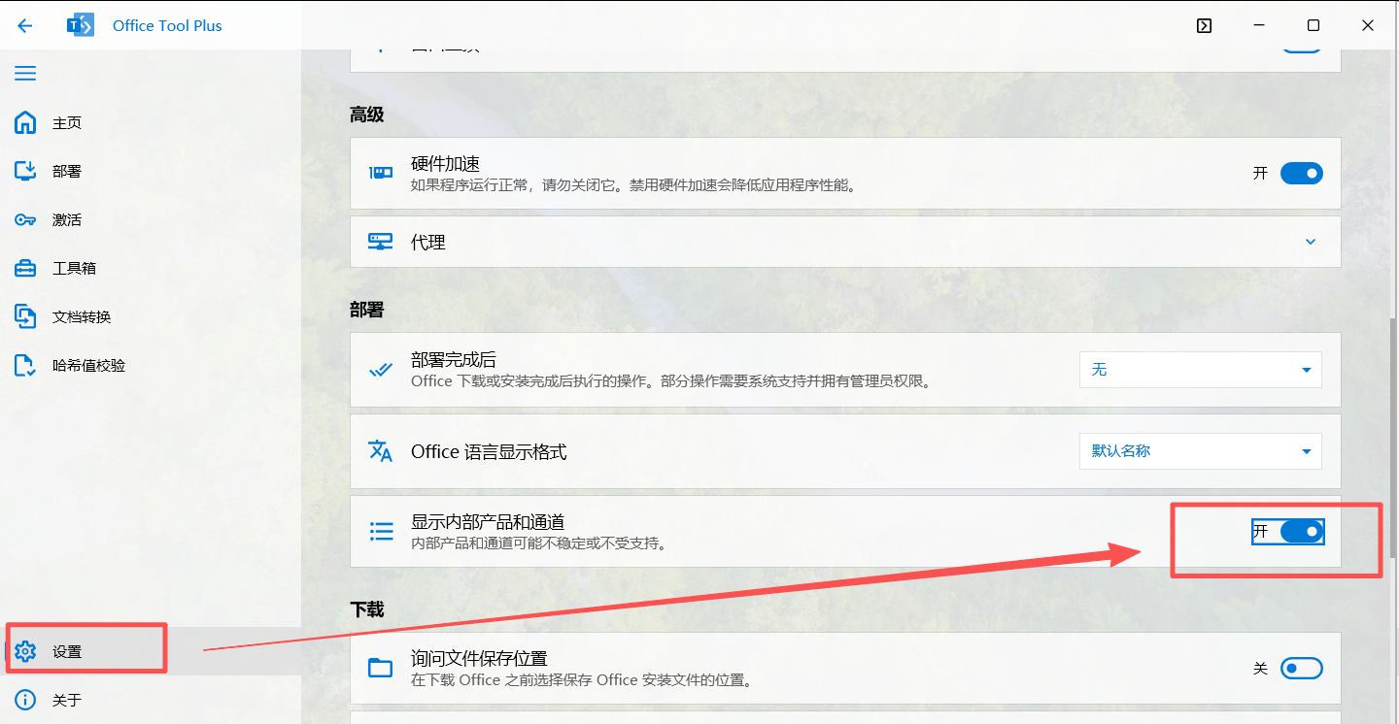
Task: Click the launch-in-window icon in title bar
Action: click(1204, 25)
